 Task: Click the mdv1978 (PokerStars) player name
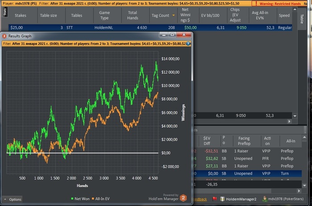286,199
